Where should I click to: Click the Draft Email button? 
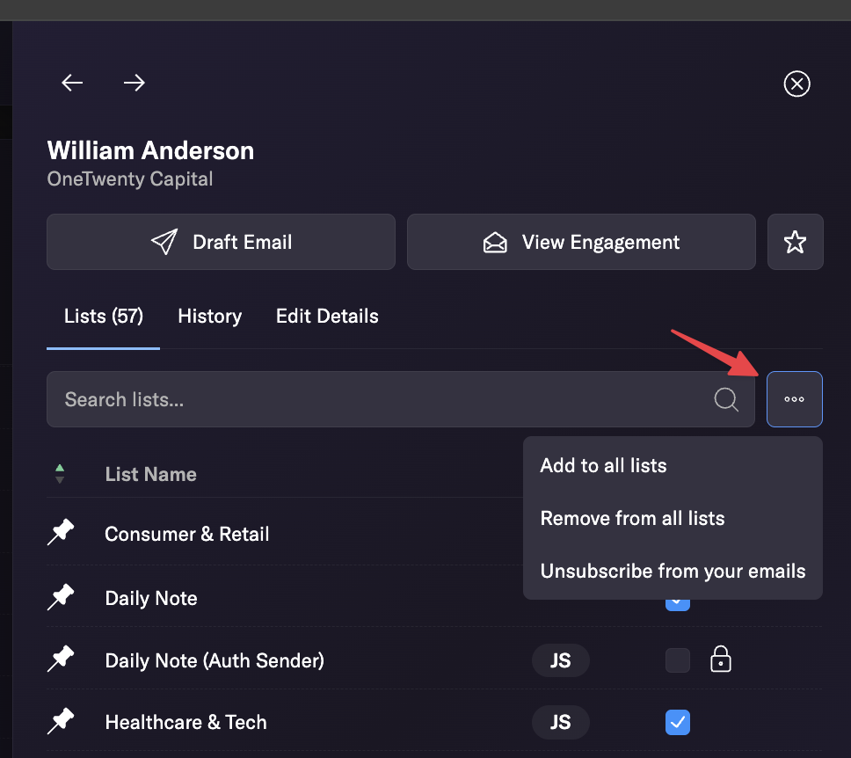[221, 242]
